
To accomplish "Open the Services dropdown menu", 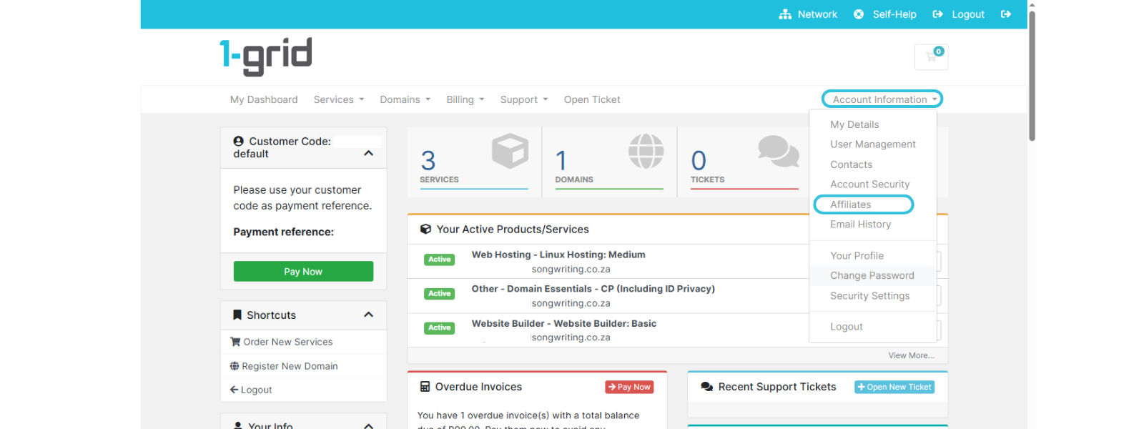I will (339, 100).
